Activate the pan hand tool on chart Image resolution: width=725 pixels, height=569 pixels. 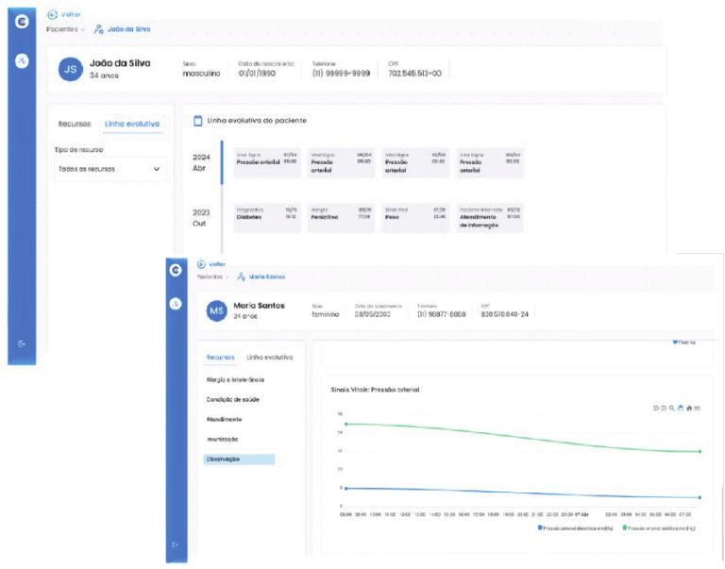tap(681, 408)
